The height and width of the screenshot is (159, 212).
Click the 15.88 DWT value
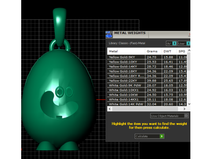pyautogui.click(x=168, y=57)
